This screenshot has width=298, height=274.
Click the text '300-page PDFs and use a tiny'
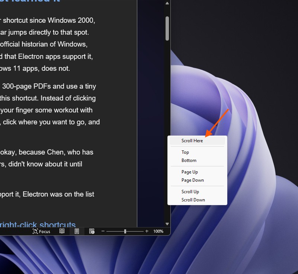tap(49, 86)
